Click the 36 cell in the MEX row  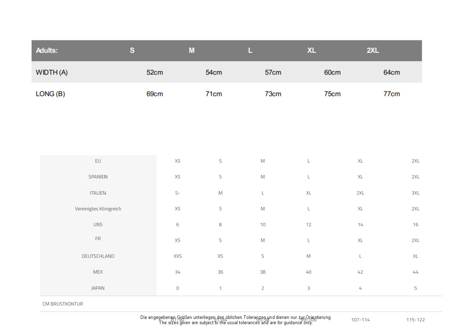click(x=220, y=272)
